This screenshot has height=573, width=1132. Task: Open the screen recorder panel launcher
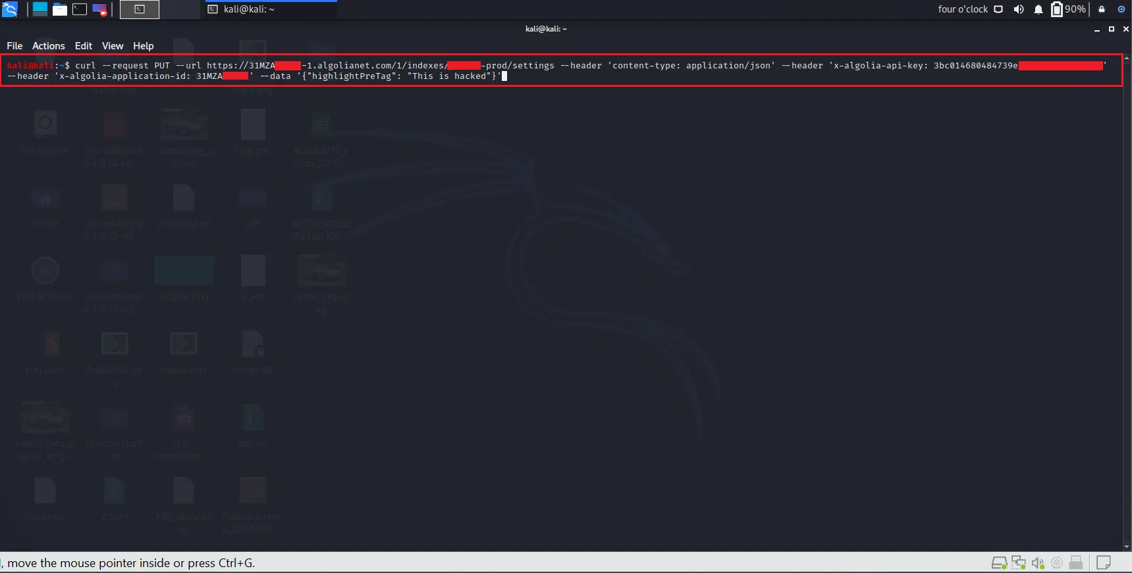coord(99,9)
